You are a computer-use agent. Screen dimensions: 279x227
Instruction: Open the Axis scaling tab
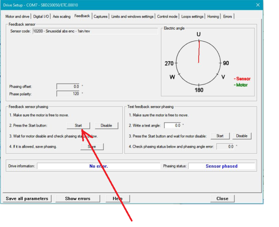(62, 17)
